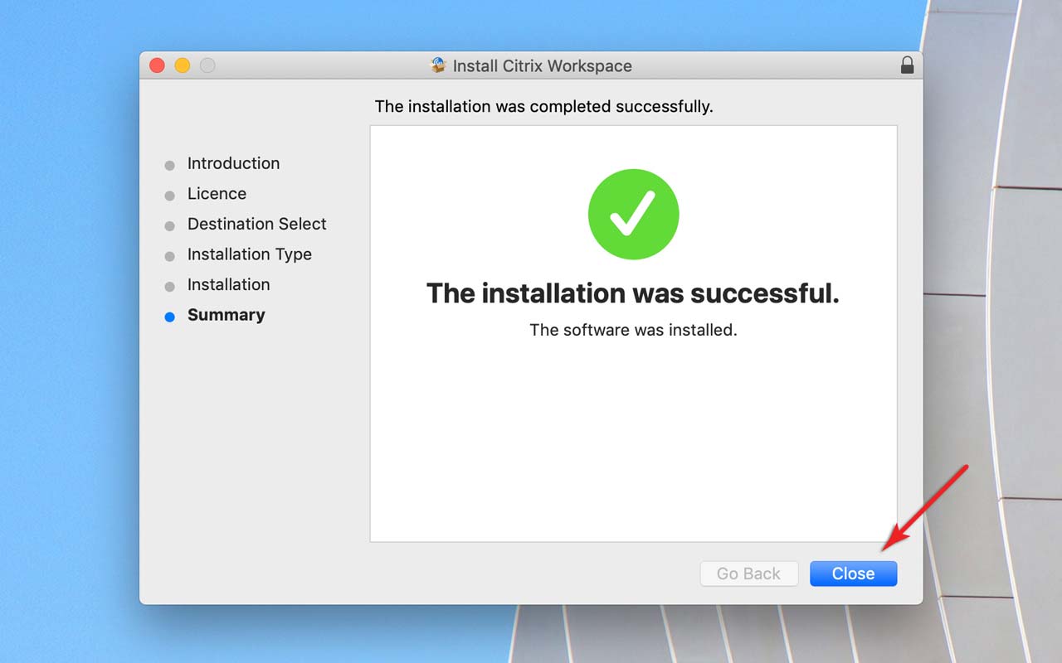Click the Destination Select step

(x=256, y=224)
